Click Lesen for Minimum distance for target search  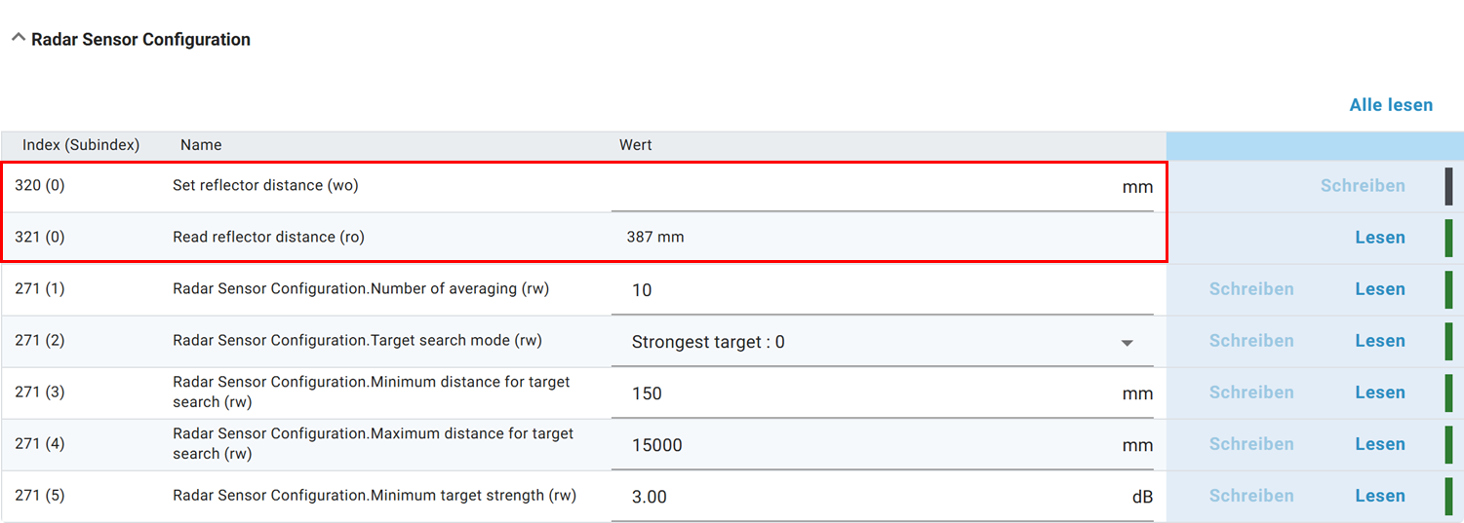[1379, 392]
